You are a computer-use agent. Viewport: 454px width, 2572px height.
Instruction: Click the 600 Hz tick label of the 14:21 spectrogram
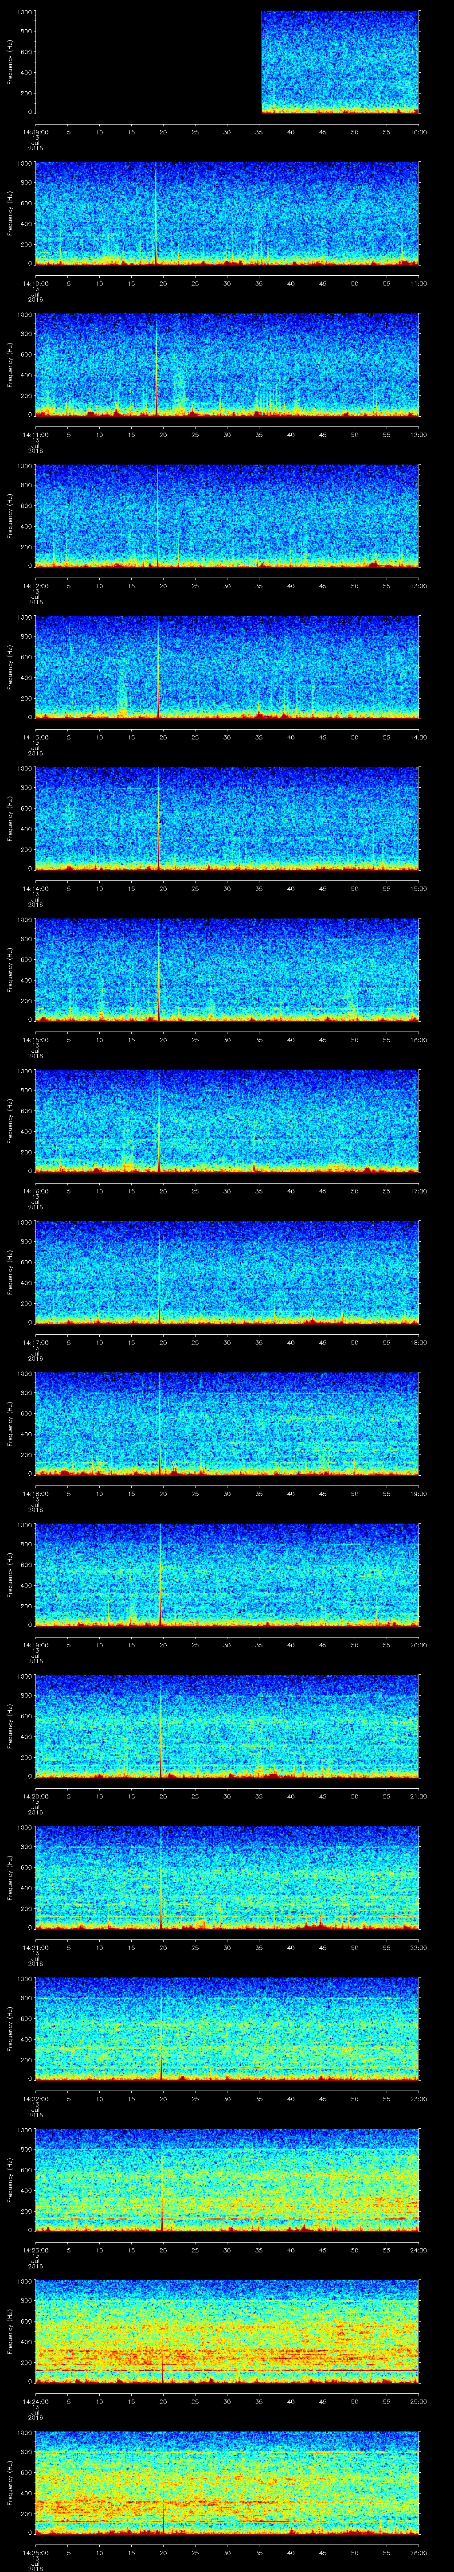[x=24, y=1867]
